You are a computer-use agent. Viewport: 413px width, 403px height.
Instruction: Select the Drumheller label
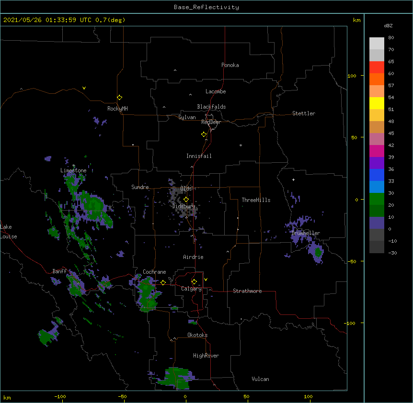pyautogui.click(x=306, y=233)
